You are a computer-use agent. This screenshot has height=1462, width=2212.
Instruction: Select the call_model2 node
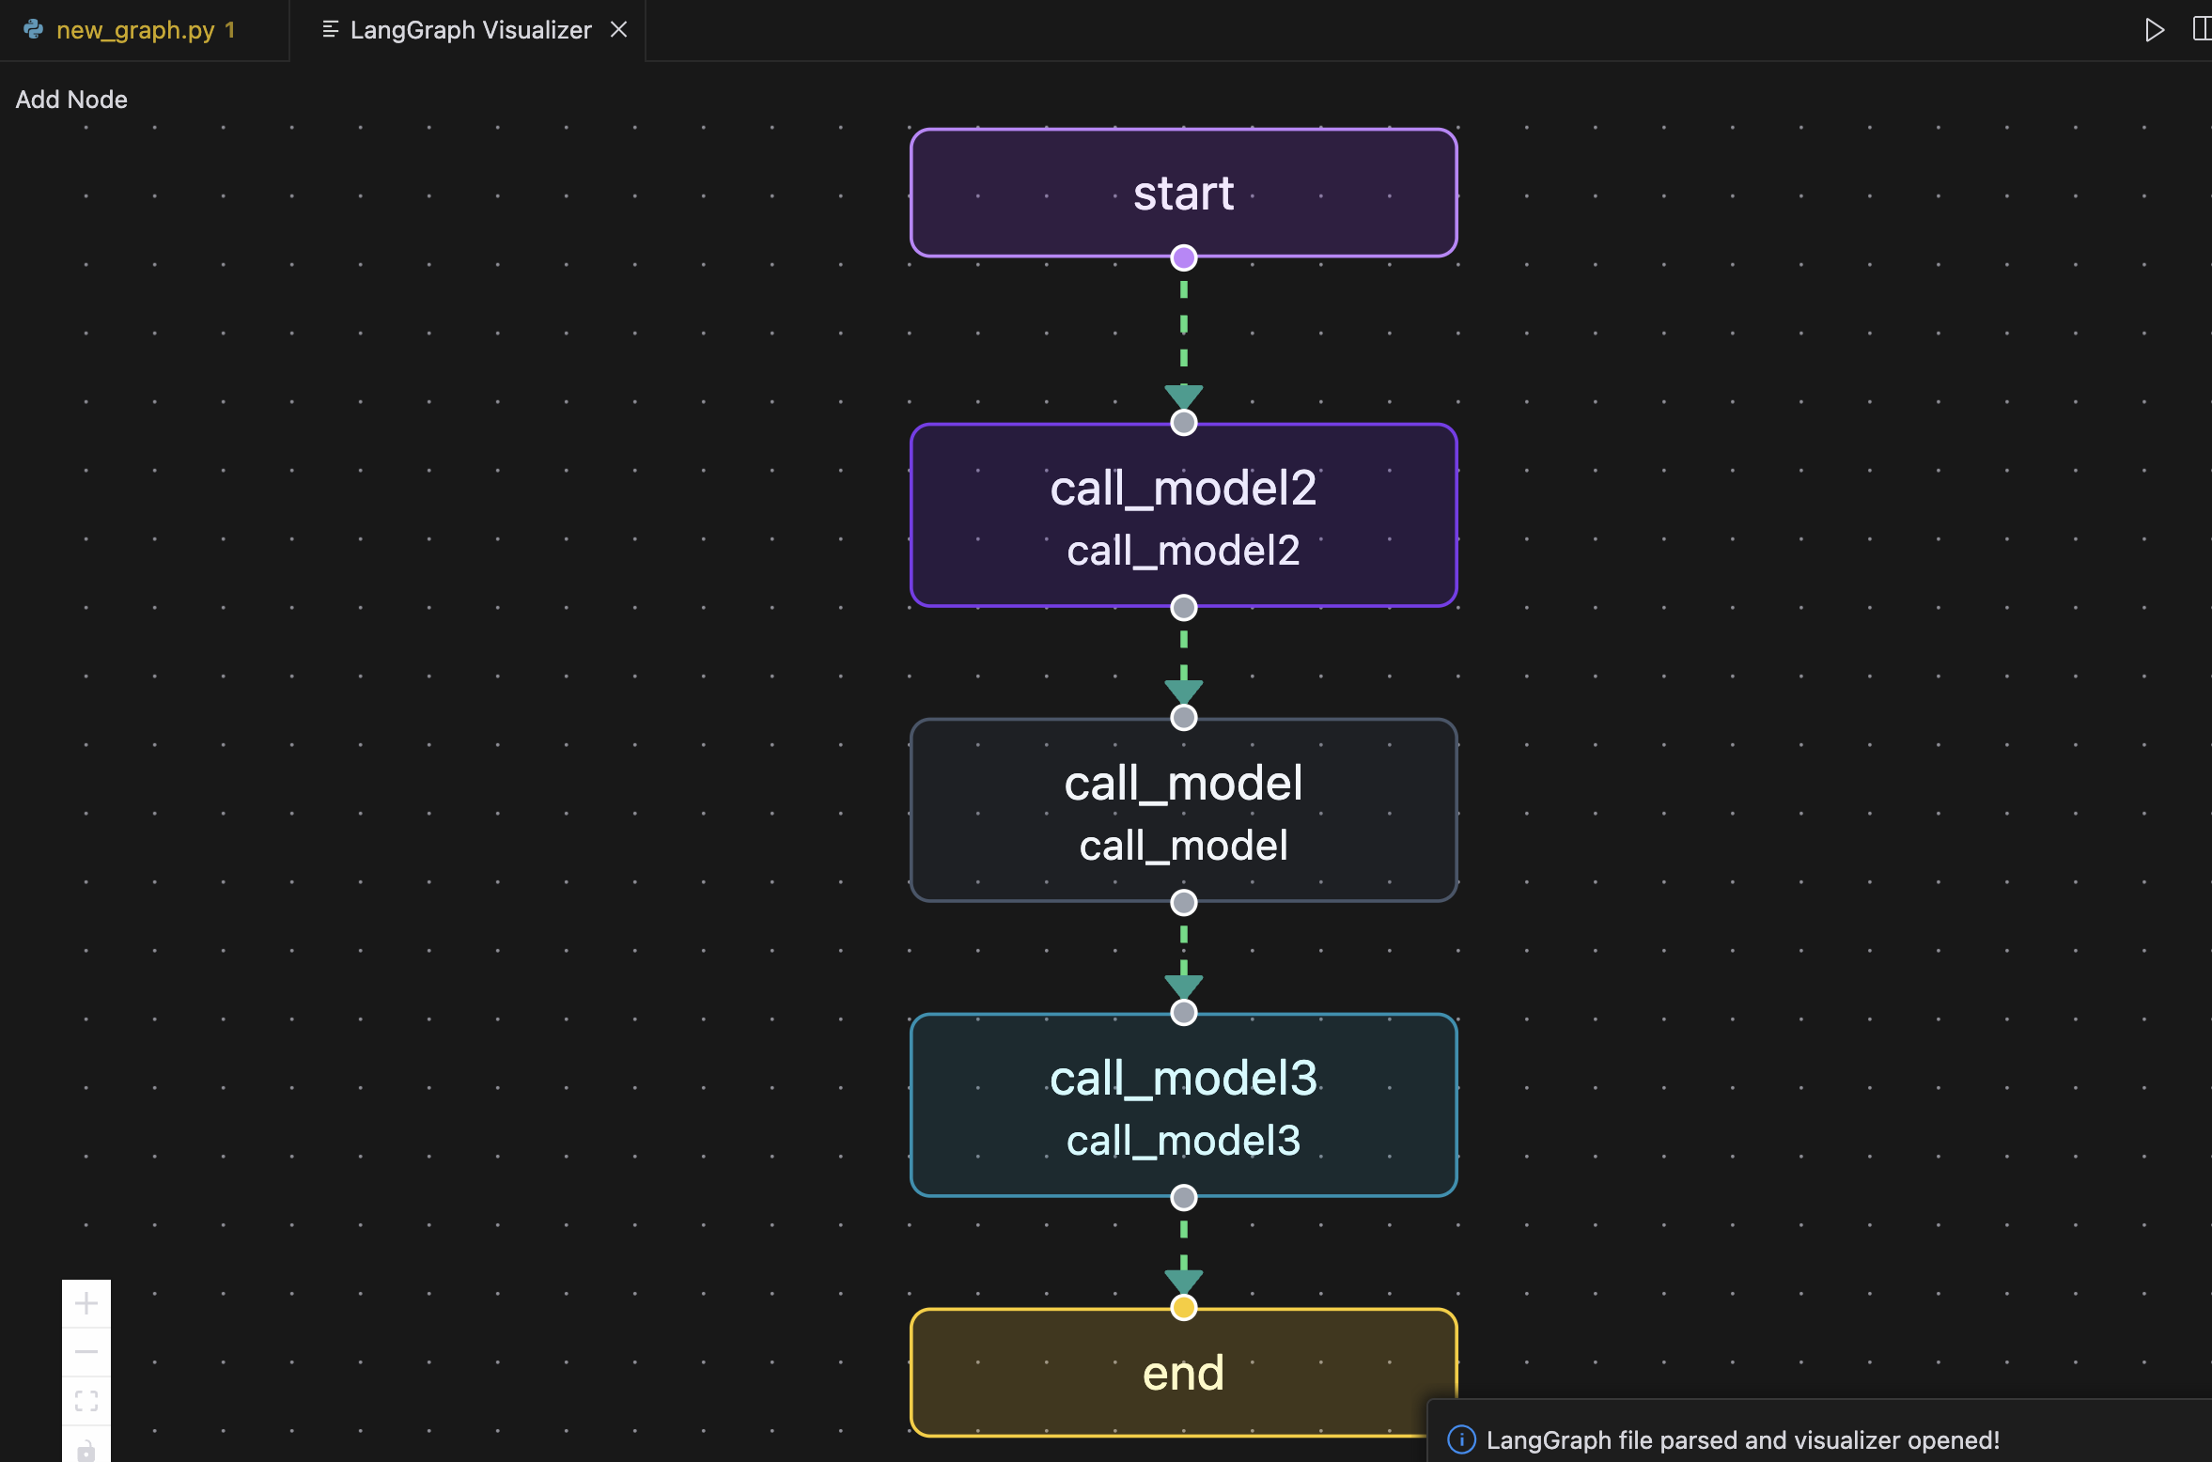tap(1183, 515)
